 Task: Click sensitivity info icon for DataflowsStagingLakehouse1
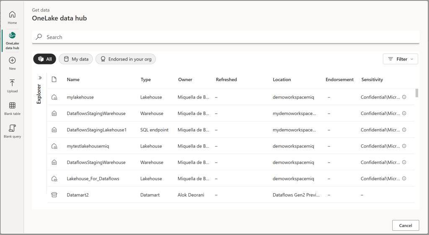[x=404, y=130]
